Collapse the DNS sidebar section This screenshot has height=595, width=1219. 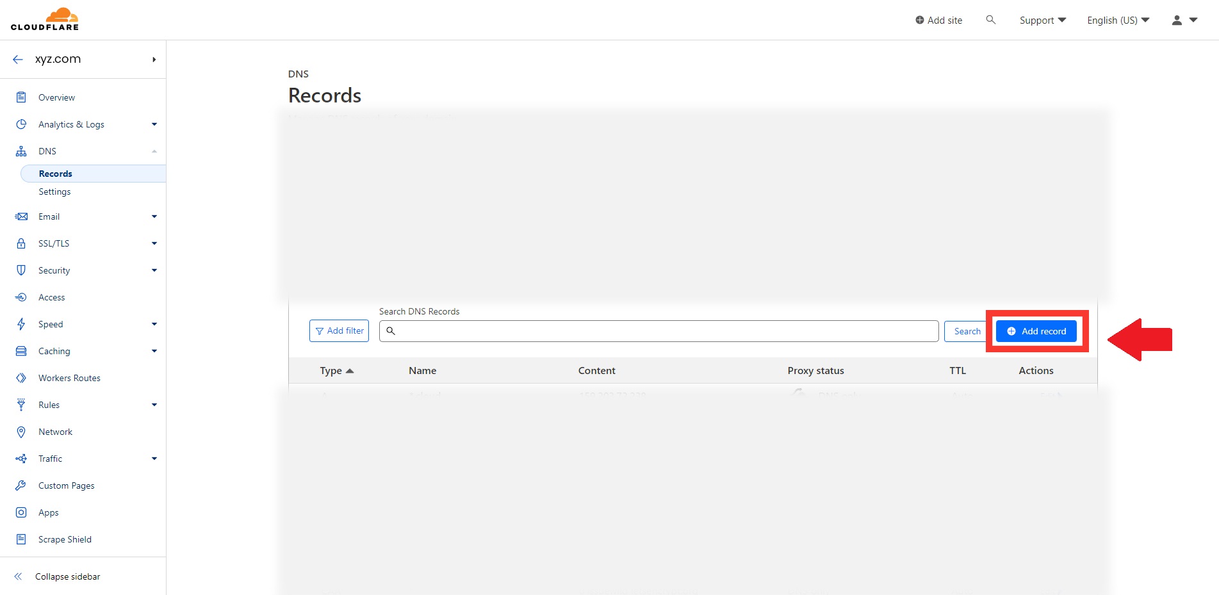click(154, 151)
